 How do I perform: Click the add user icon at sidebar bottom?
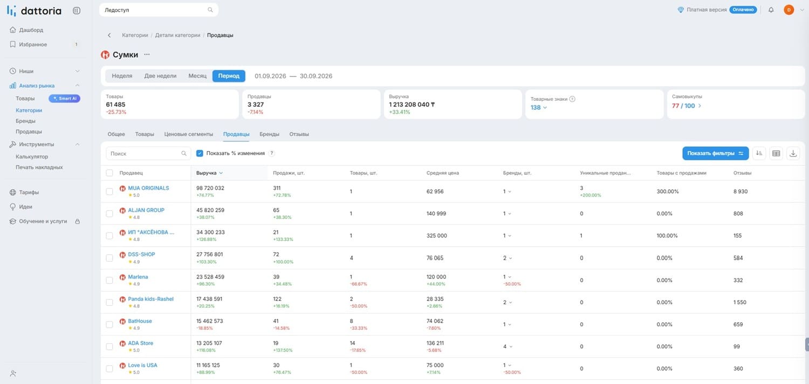click(13, 373)
